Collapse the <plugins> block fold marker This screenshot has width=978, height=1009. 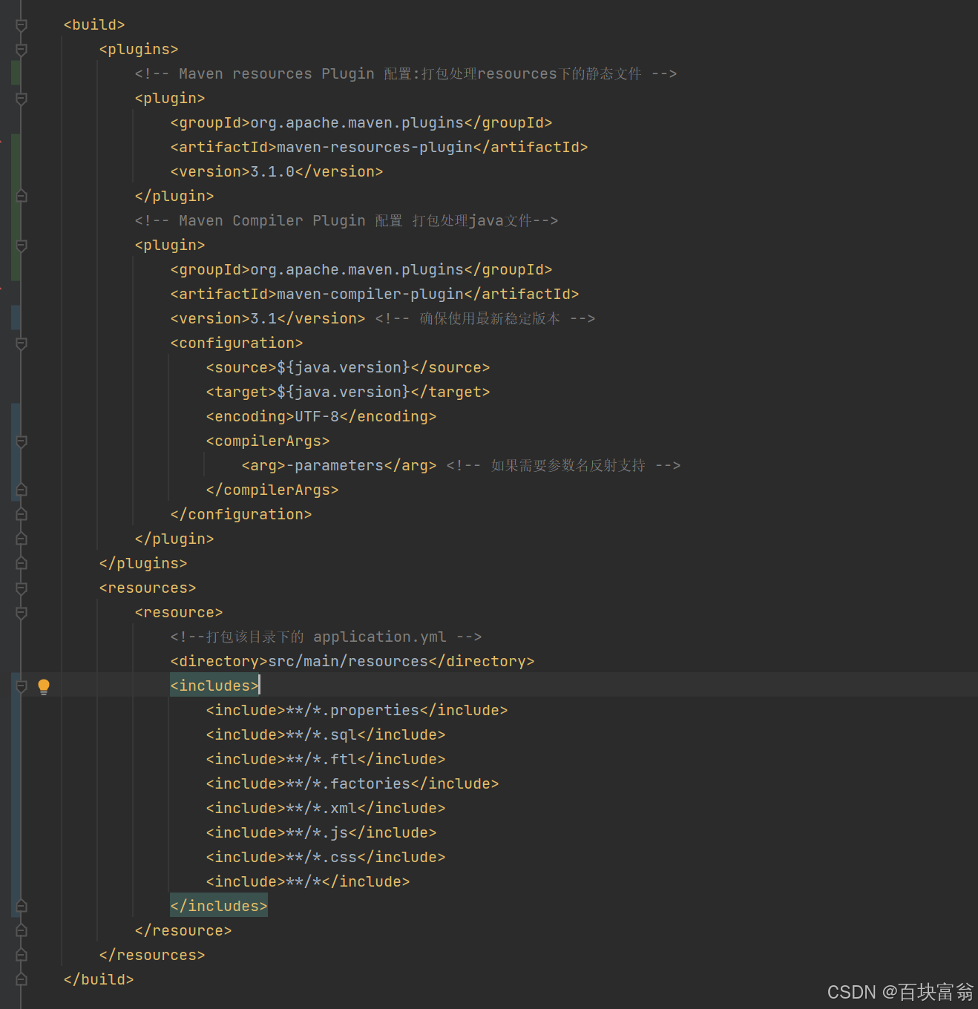[x=22, y=50]
